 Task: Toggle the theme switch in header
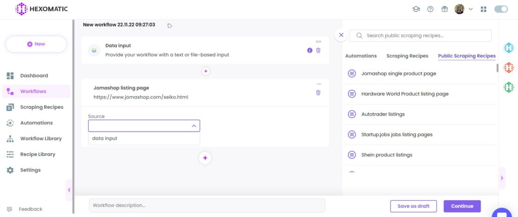(x=501, y=9)
